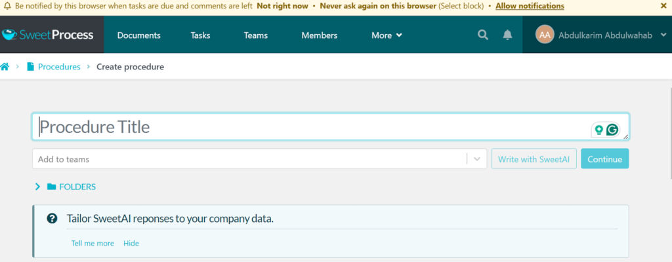Go to home via breadcrumb house icon
The image size is (672, 262).
[5, 67]
